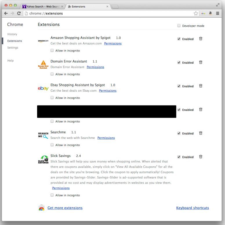Screen dimensions: 225x225
Task: Click the Chrome heading in sidebar
Action: click(15, 24)
